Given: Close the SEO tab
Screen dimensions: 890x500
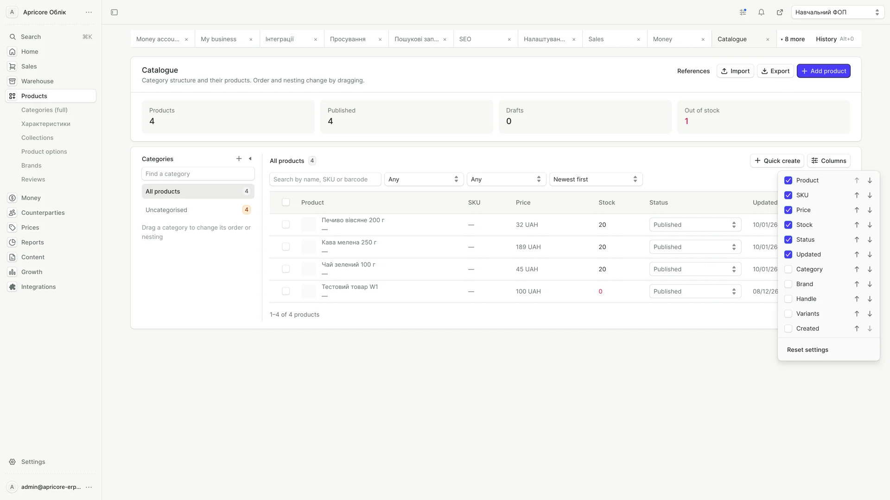Looking at the screenshot, I should (x=509, y=39).
